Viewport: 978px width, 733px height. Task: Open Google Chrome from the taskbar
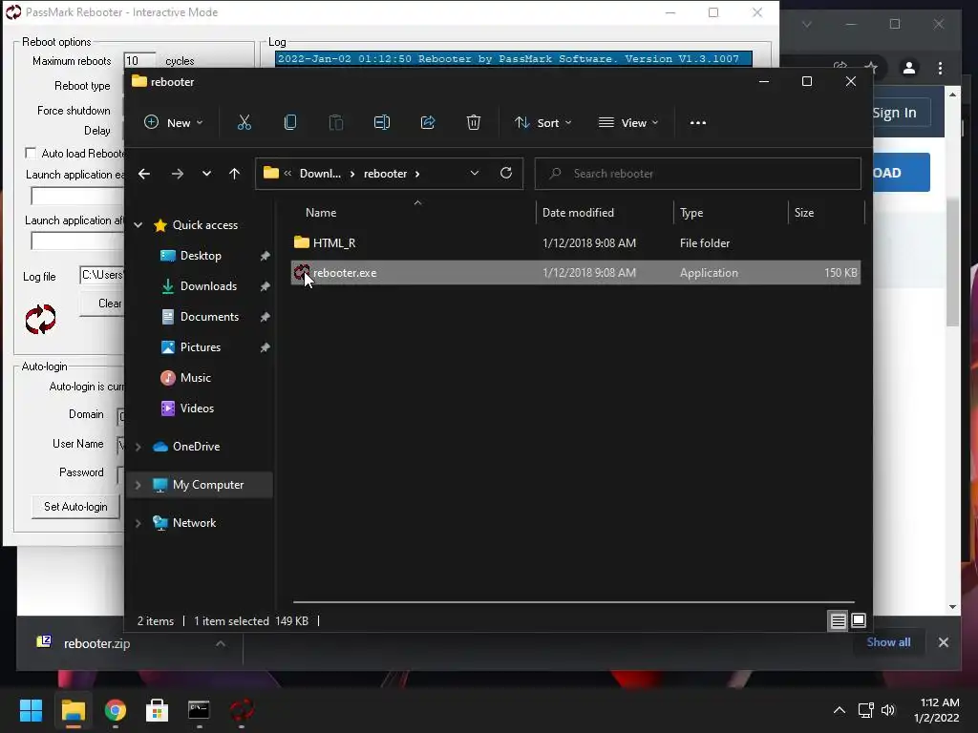(116, 710)
